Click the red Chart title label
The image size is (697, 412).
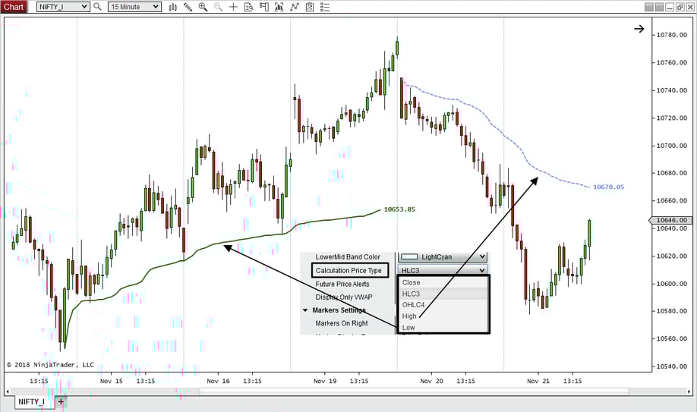tap(14, 7)
